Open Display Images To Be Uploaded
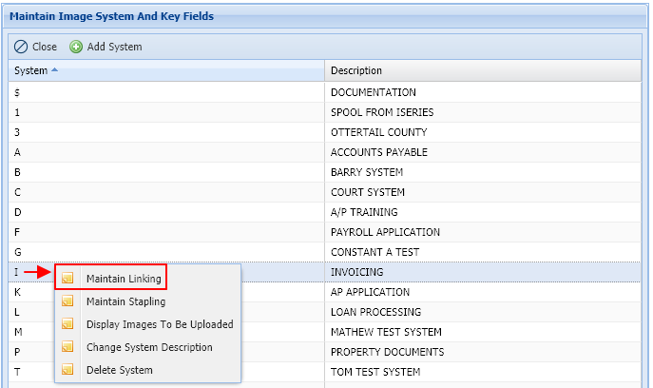The image size is (653, 388). 159,324
